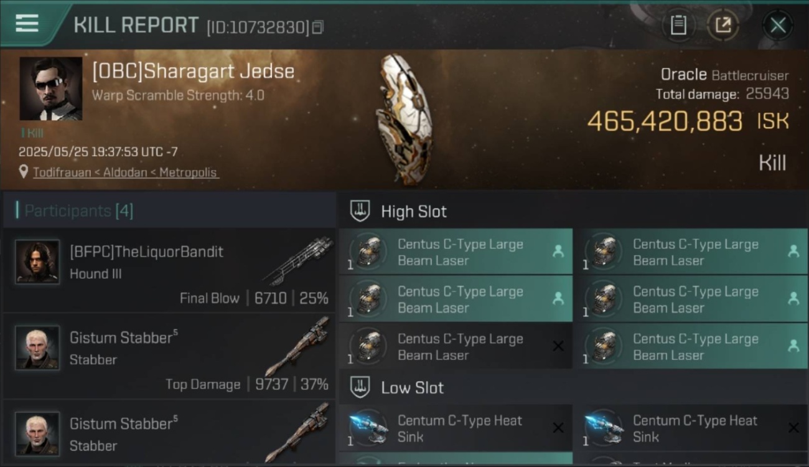Close the kill report window
Viewport: 809px width, 467px height.
(x=778, y=25)
